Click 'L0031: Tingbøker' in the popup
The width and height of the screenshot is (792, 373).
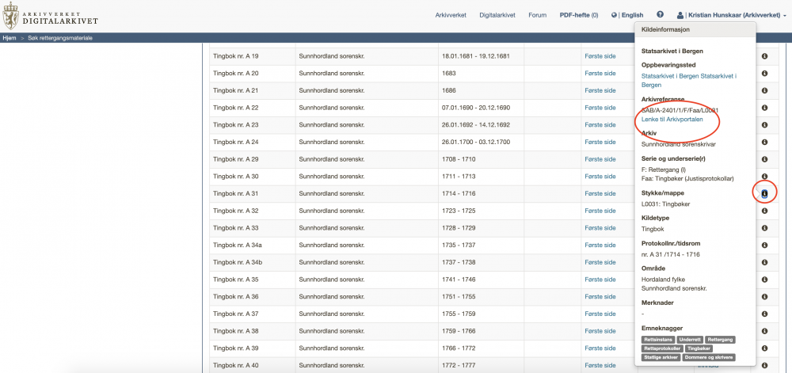[666, 204]
